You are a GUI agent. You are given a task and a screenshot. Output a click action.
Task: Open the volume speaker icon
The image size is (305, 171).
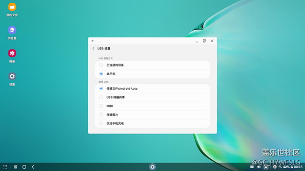[259, 167]
